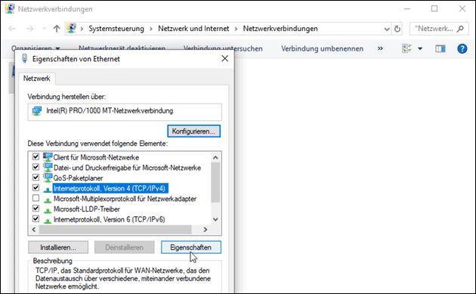The height and width of the screenshot is (294, 476).
Task: Maximize the Netzwerkverbindungen window
Action: [434, 8]
